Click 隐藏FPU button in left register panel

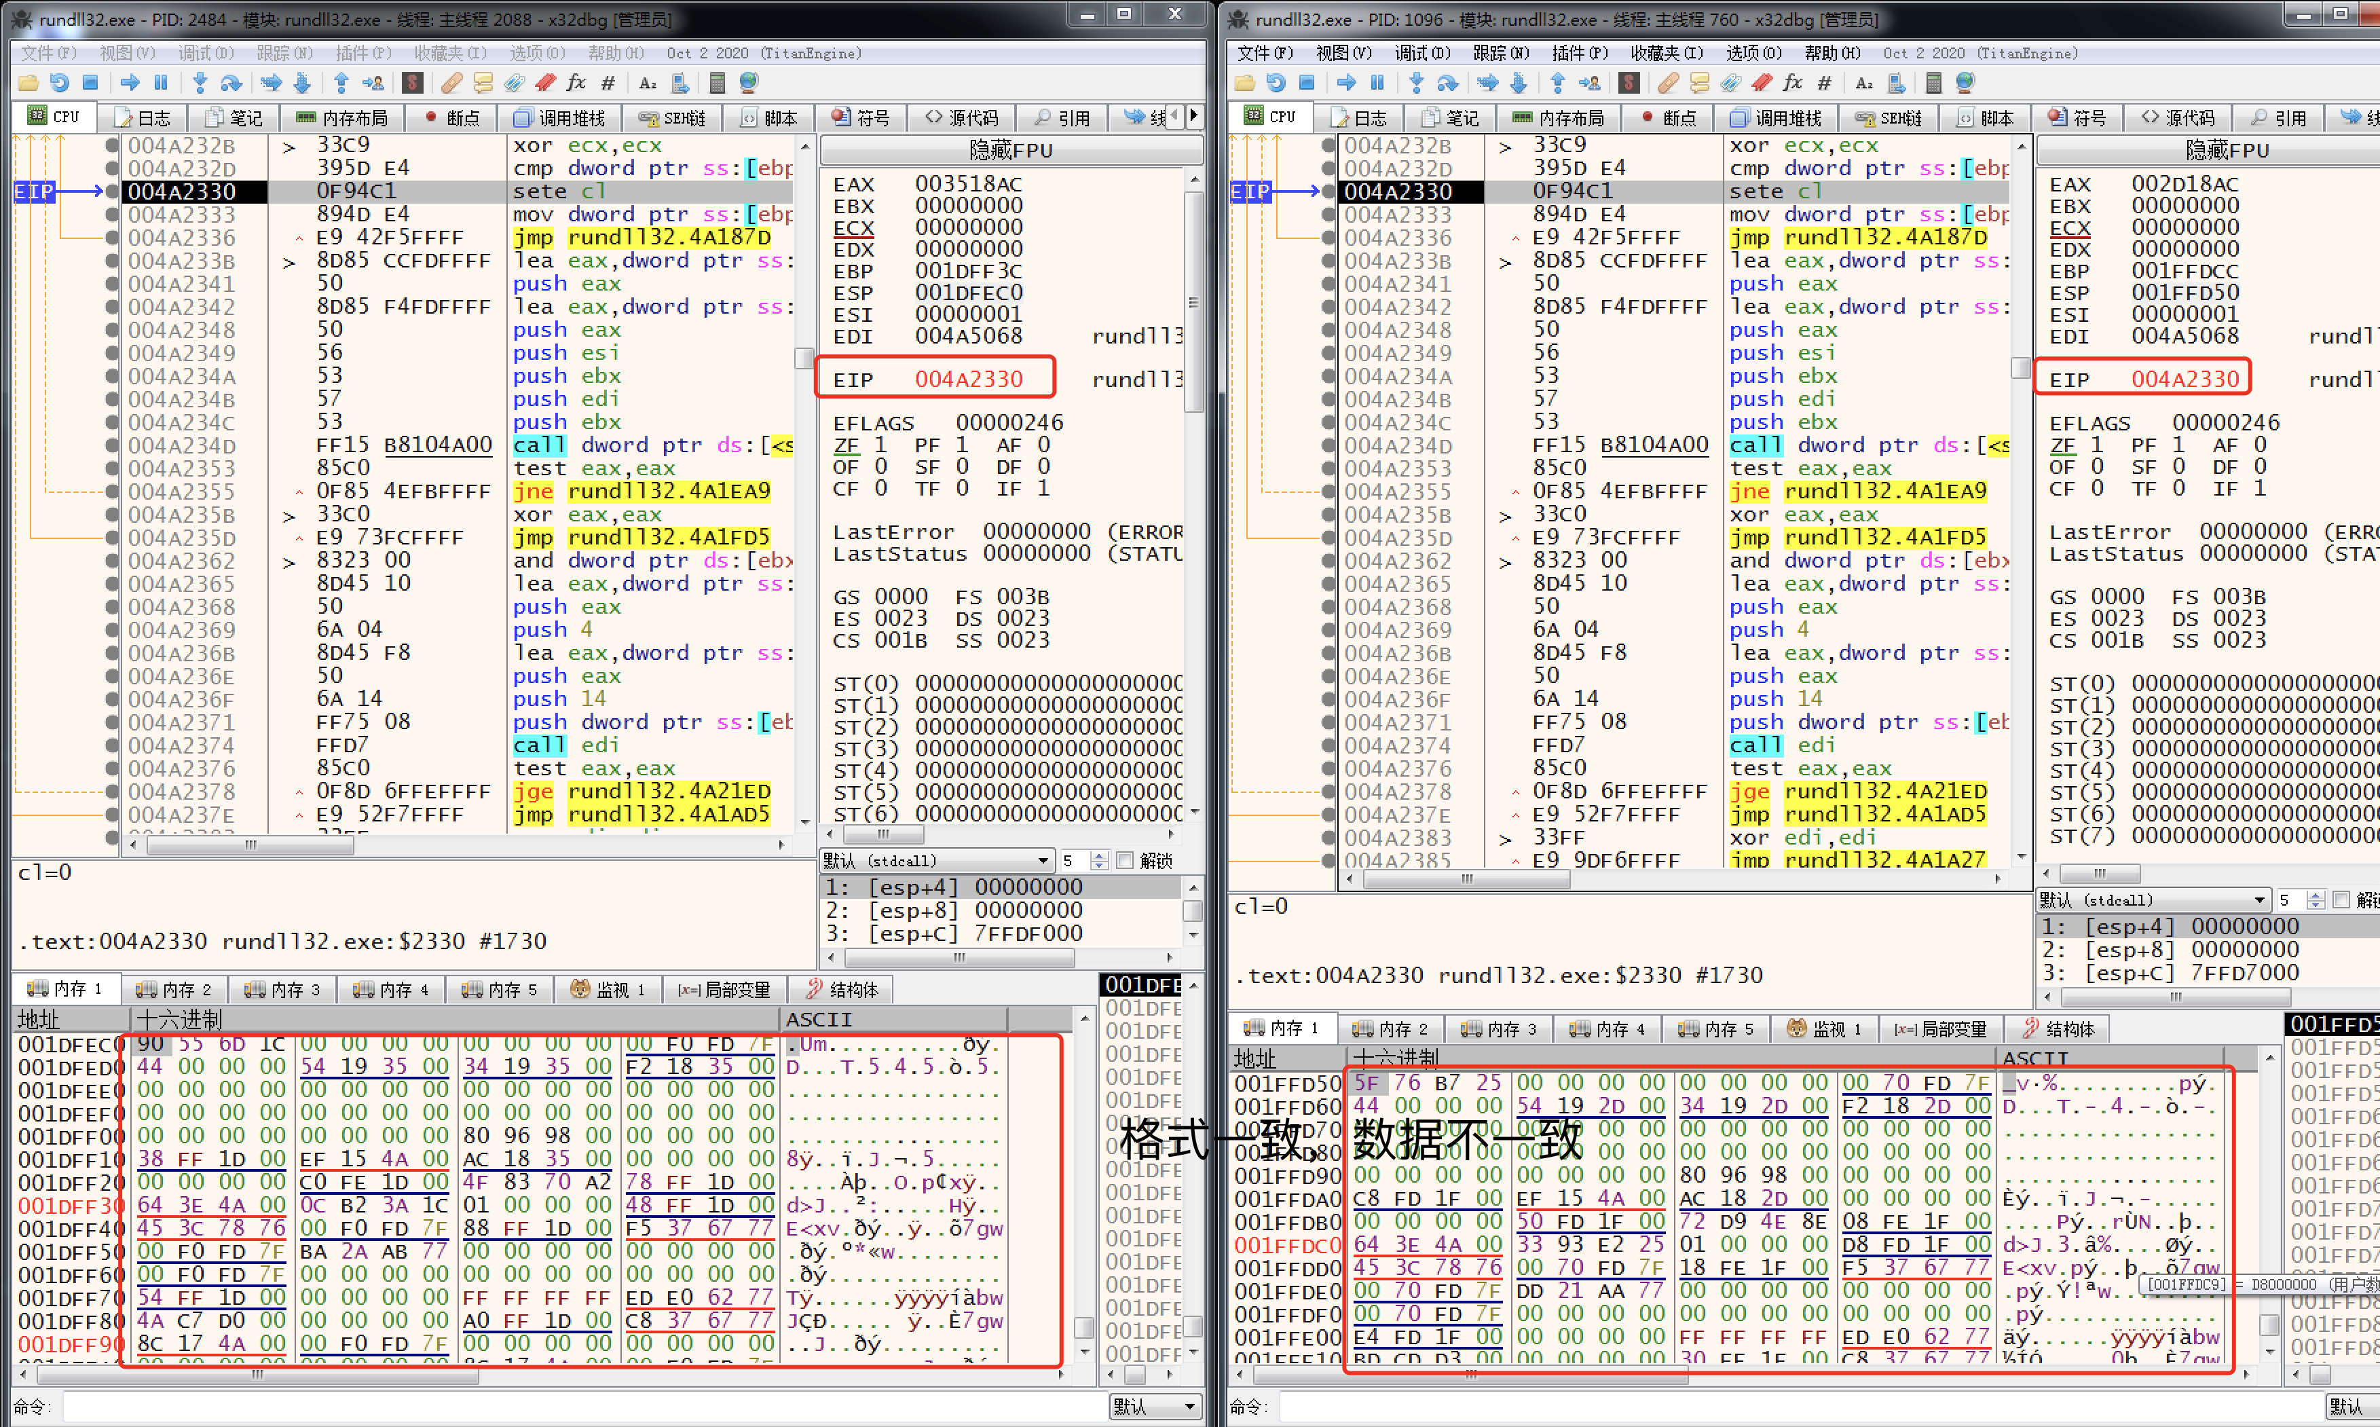click(x=1010, y=150)
